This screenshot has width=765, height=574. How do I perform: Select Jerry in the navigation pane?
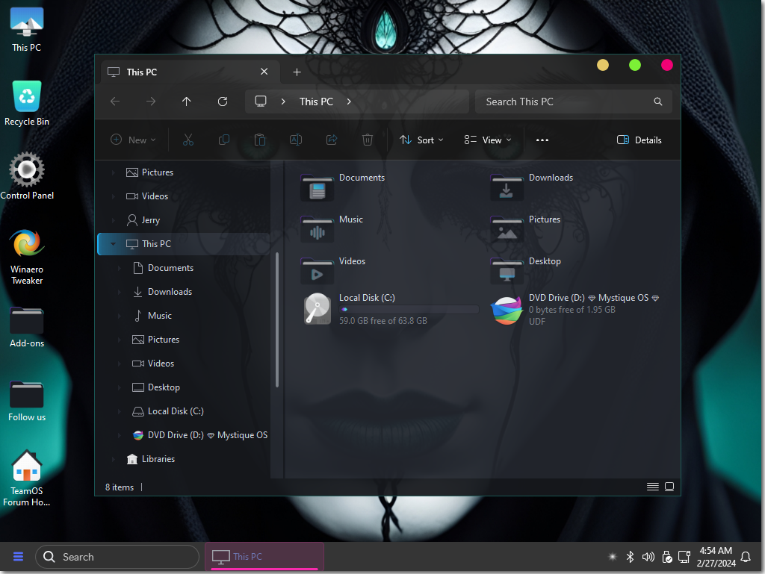(150, 220)
